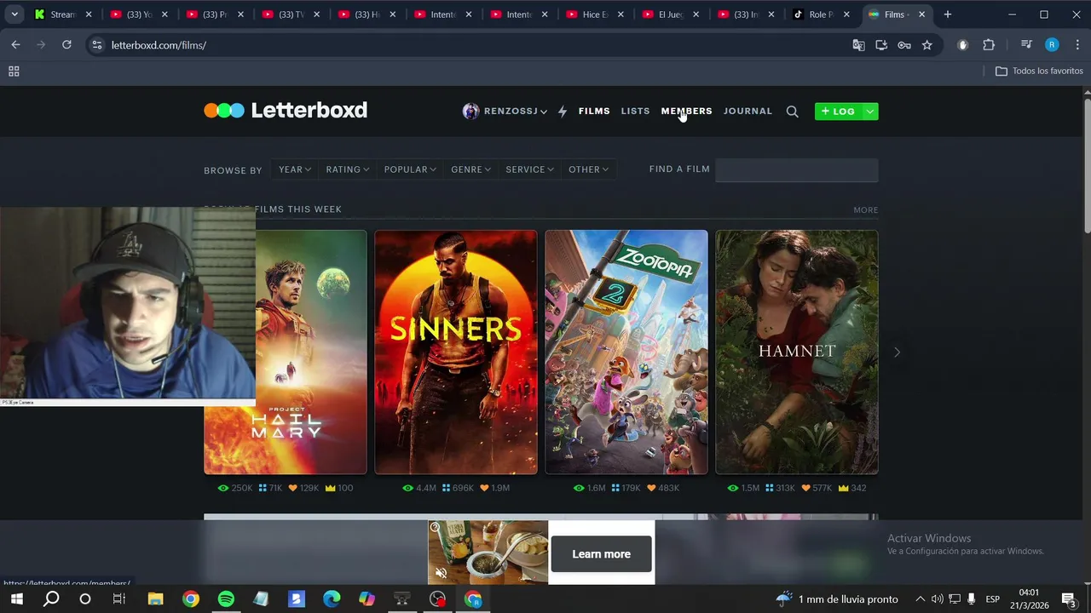1091x613 pixels.
Task: Expand the POPULAR browse dropdown
Action: pyautogui.click(x=410, y=169)
